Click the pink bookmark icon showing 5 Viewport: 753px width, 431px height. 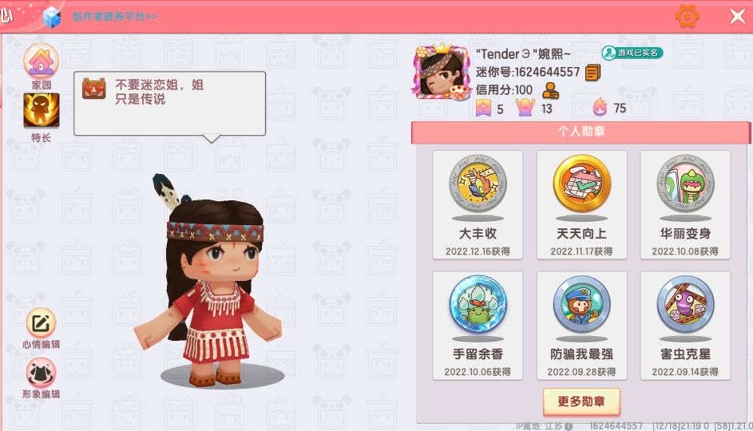[483, 108]
